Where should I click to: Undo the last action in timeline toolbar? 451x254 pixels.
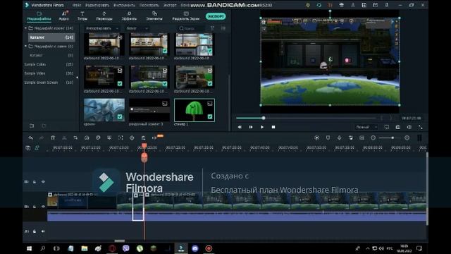30,138
